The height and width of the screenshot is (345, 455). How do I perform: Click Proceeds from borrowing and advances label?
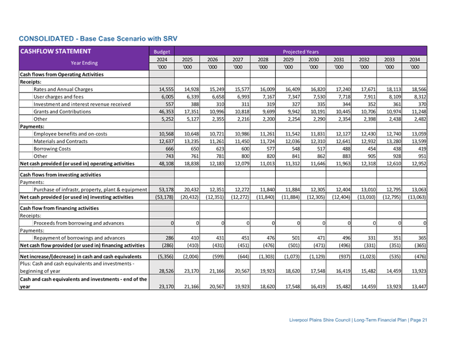(x=79, y=223)
